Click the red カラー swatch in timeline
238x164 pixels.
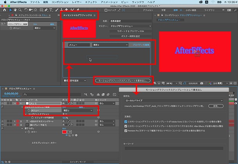(64, 132)
